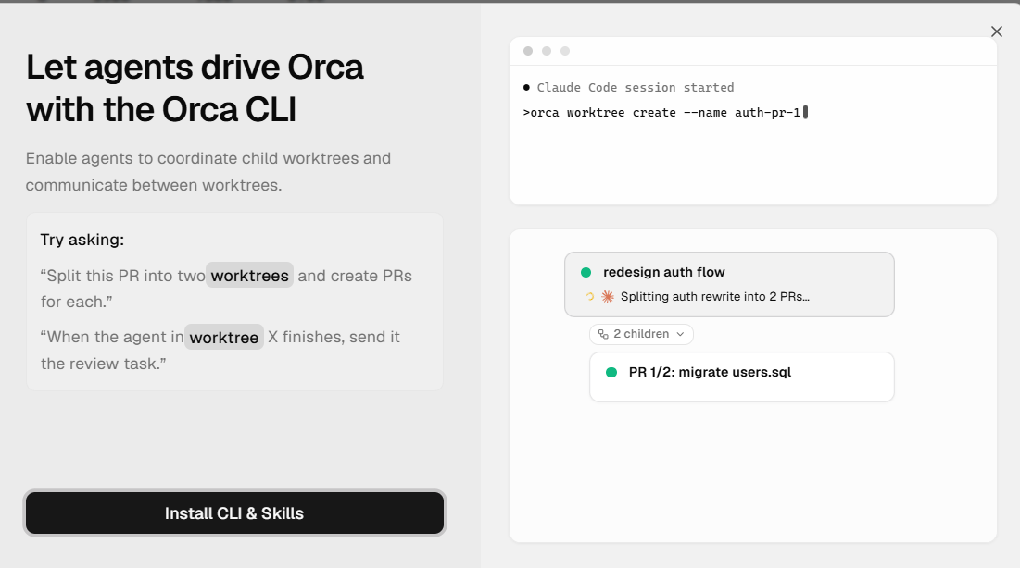Click the green status dot on redesign auth flow
Viewport: 1020px width, 568px height.
point(586,272)
